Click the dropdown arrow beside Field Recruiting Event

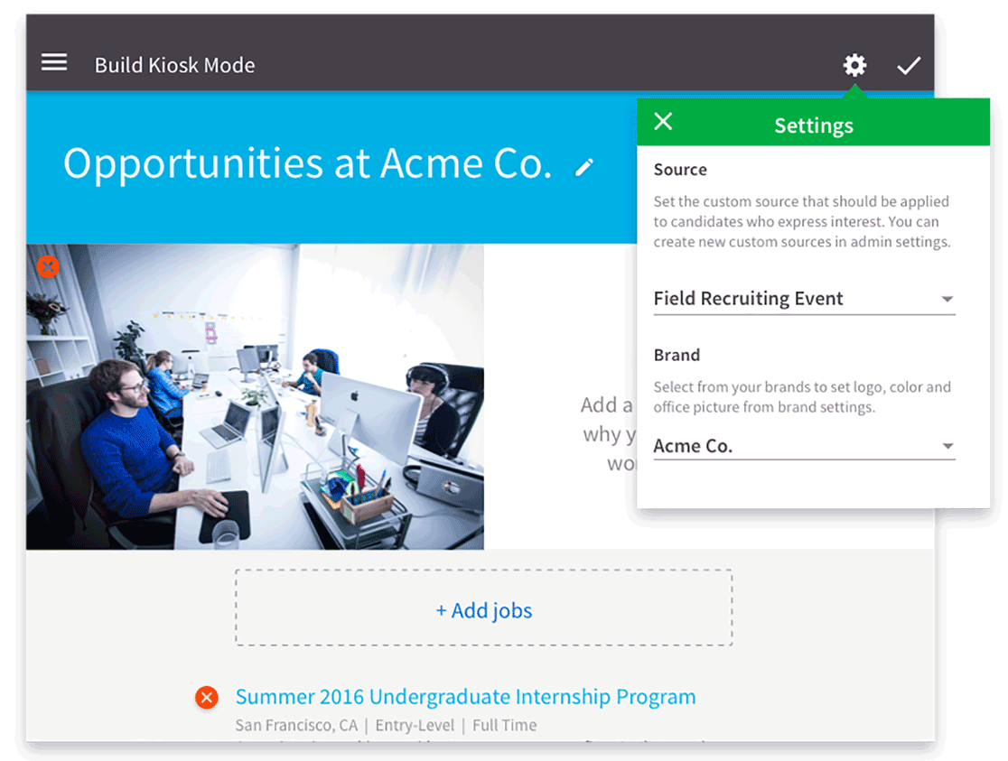[947, 299]
